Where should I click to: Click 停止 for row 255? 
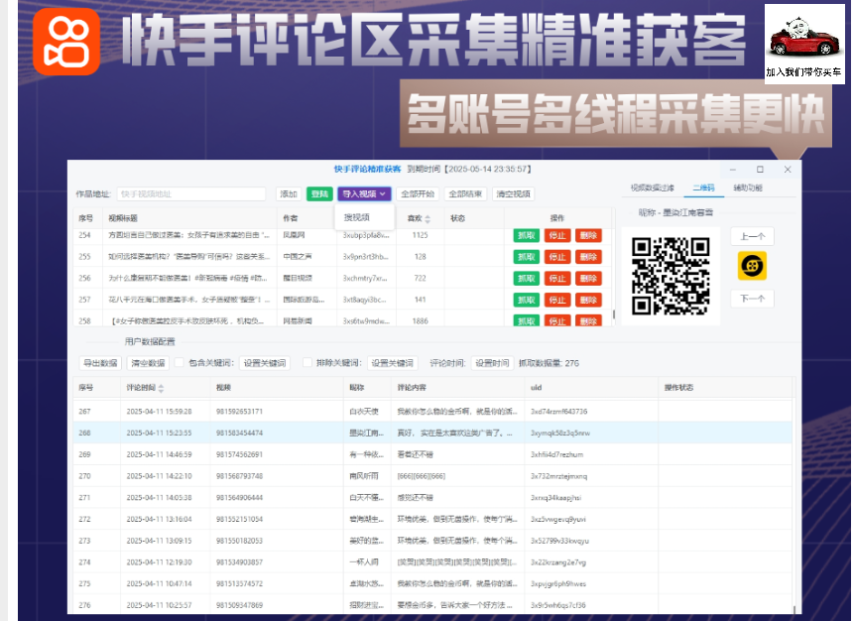557,257
